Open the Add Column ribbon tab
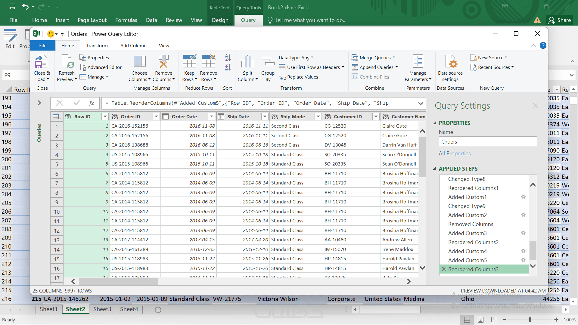 tap(133, 45)
